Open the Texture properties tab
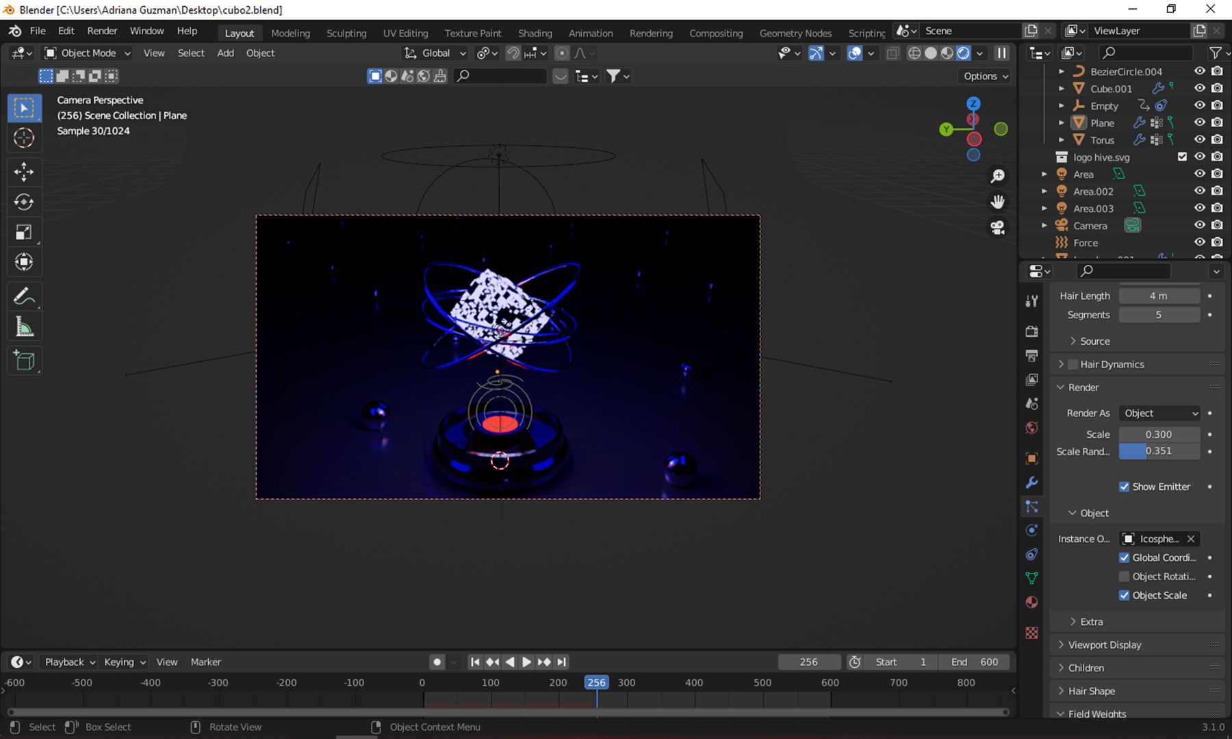The width and height of the screenshot is (1232, 739). tap(1031, 633)
